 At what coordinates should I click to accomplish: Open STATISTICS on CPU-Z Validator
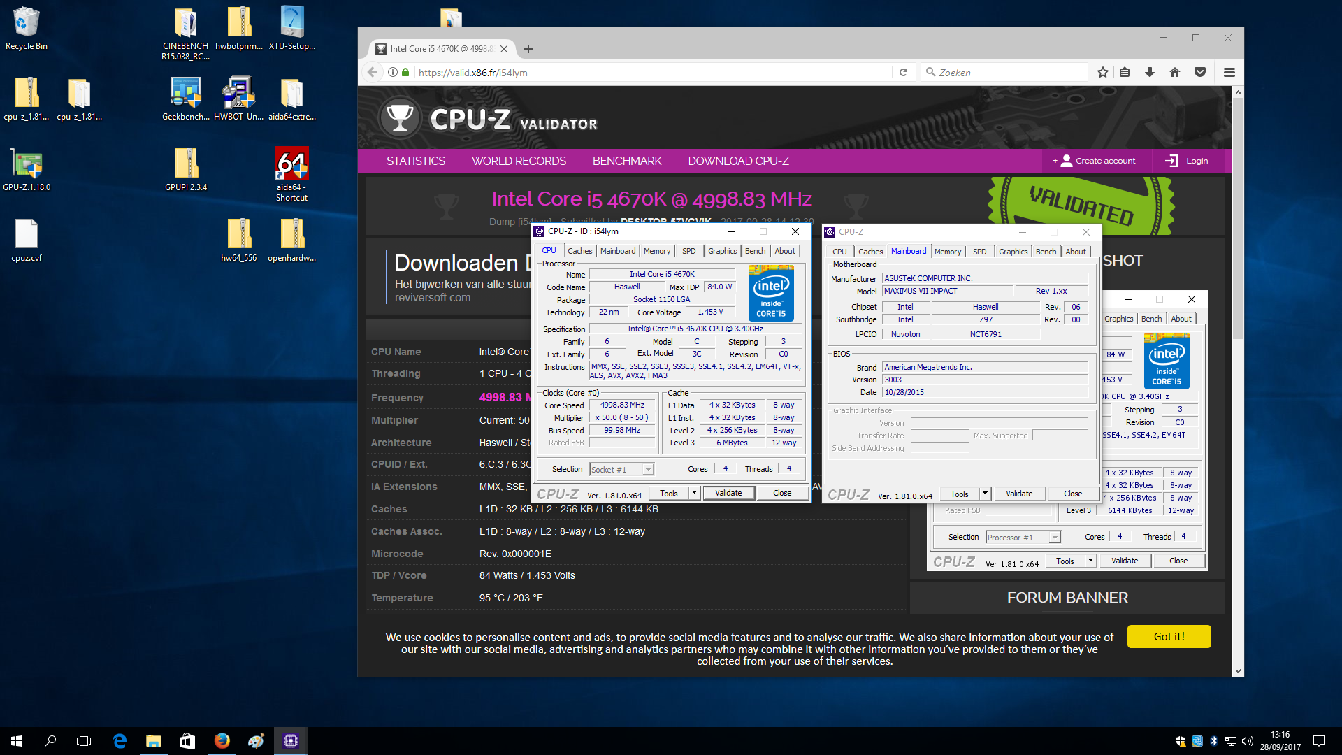tap(416, 161)
